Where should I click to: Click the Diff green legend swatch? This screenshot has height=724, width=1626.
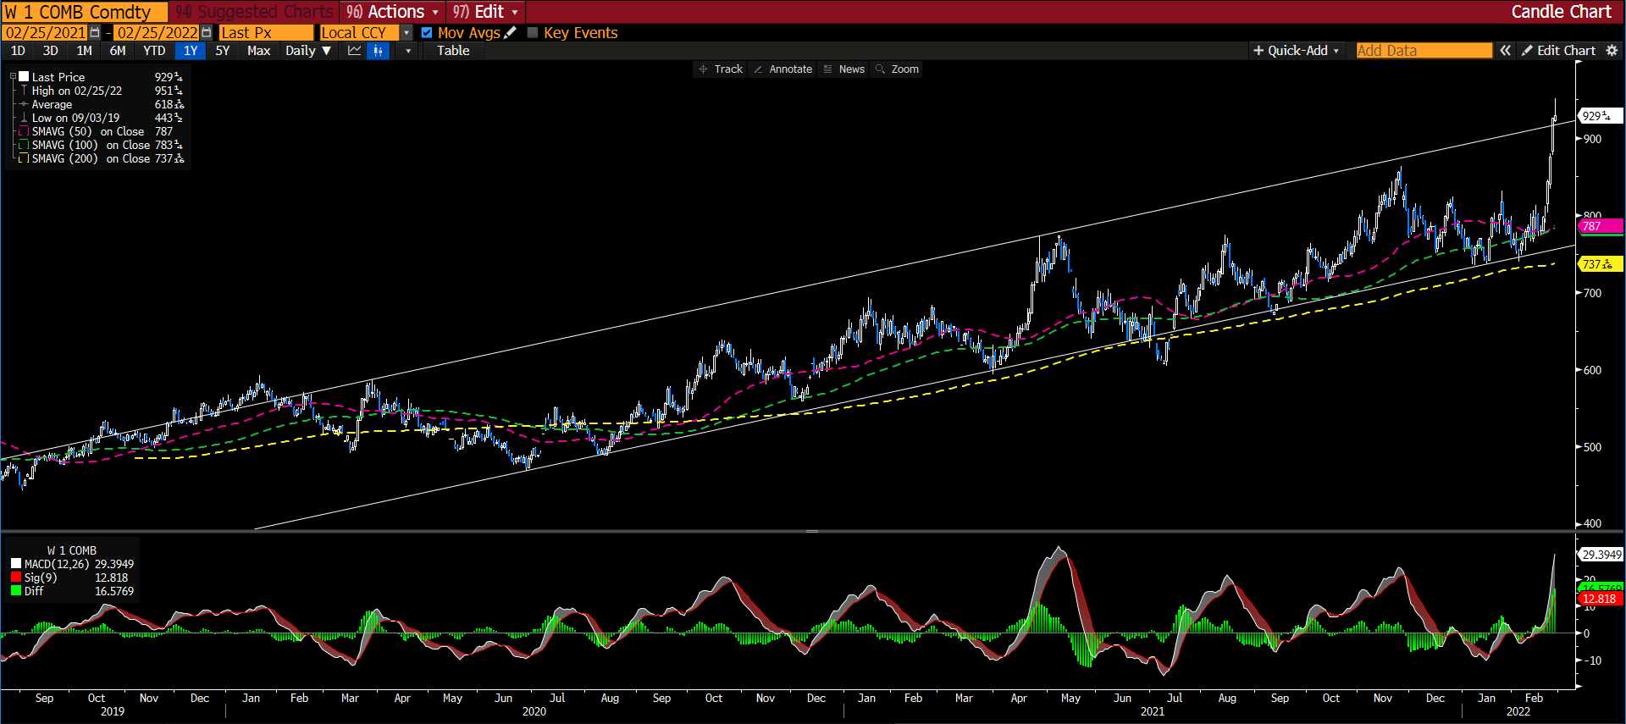[16, 591]
